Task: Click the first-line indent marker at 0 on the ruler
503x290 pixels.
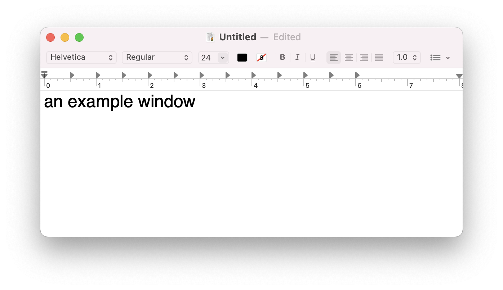Action: (44, 72)
